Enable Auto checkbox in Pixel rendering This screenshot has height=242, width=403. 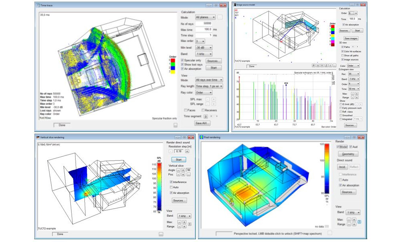pos(340,180)
